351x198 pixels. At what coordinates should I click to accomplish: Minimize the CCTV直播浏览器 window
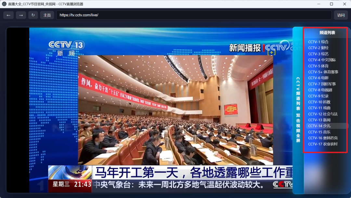tap(318, 4)
